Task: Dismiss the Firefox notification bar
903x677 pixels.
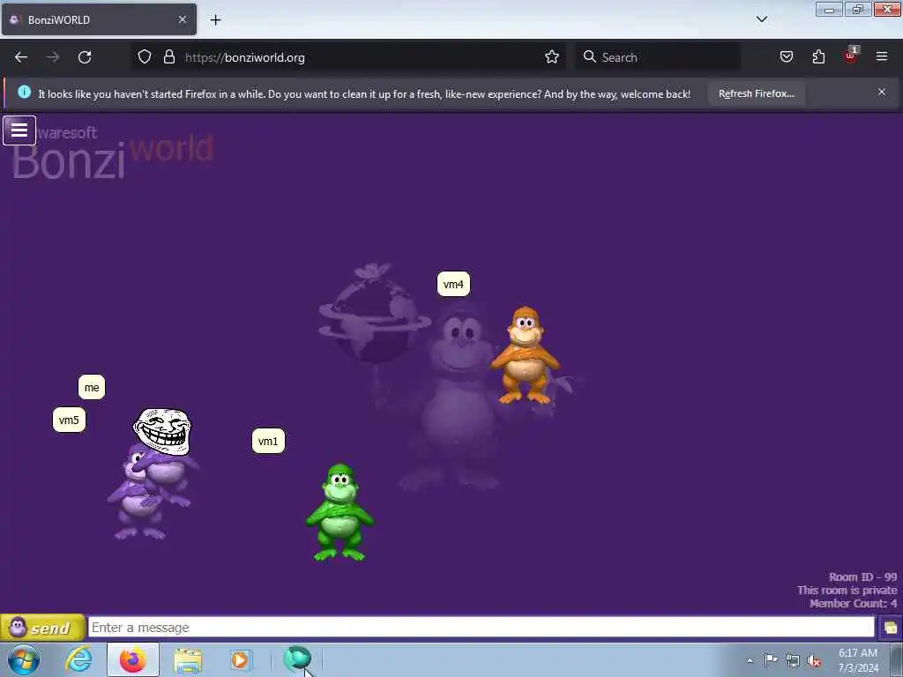Action: click(x=881, y=92)
